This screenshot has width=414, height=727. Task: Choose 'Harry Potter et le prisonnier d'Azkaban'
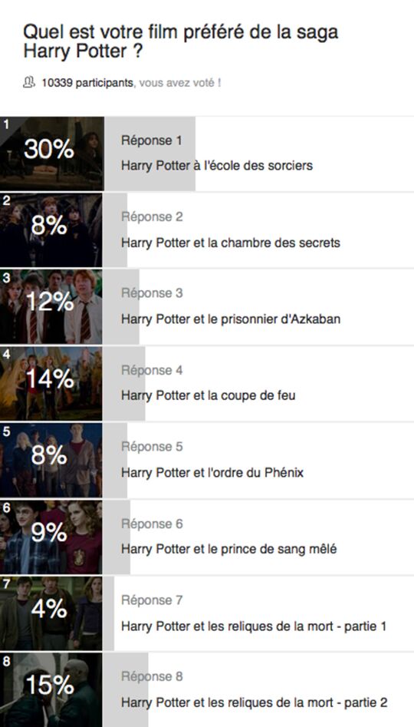(231, 319)
